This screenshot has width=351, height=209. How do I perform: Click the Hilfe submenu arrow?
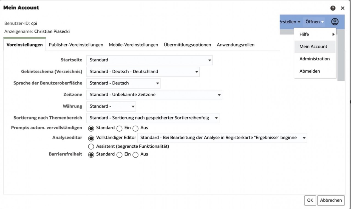click(333, 34)
